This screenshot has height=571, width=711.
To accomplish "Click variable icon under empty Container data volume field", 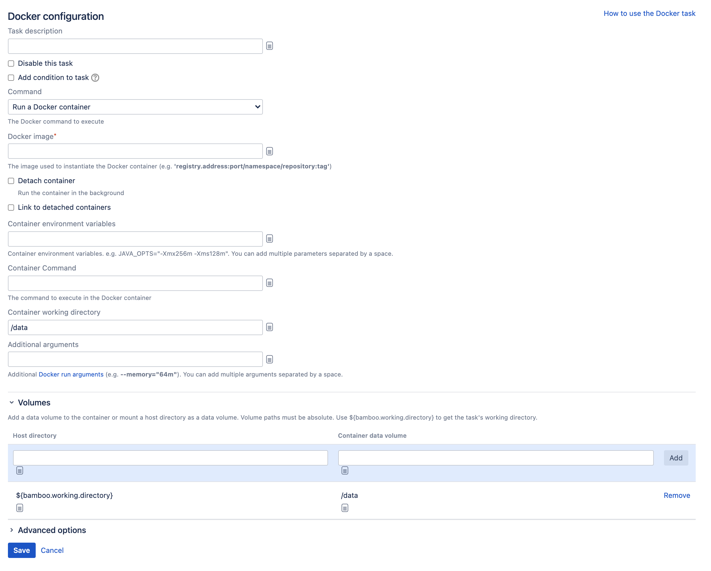I will (x=345, y=470).
